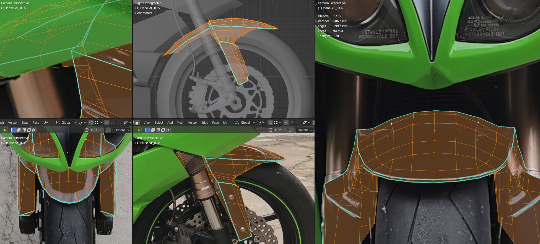The height and width of the screenshot is (244, 540).
Task: Open the View menu
Action: tap(147, 123)
